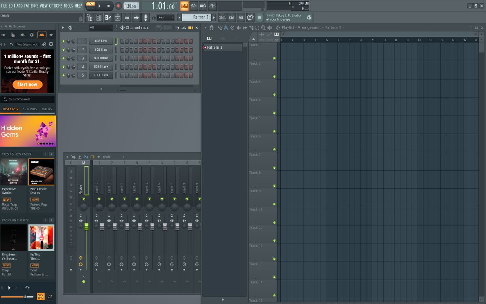Click add new channel plus button
Image resolution: width=486 pixels, height=304 pixels.
[x=101, y=89]
